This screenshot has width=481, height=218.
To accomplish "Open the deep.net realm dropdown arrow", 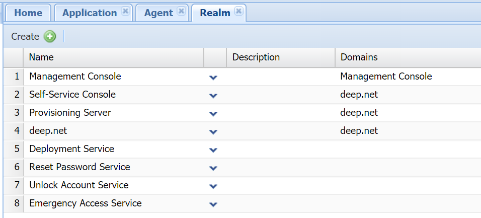I will (x=213, y=132).
